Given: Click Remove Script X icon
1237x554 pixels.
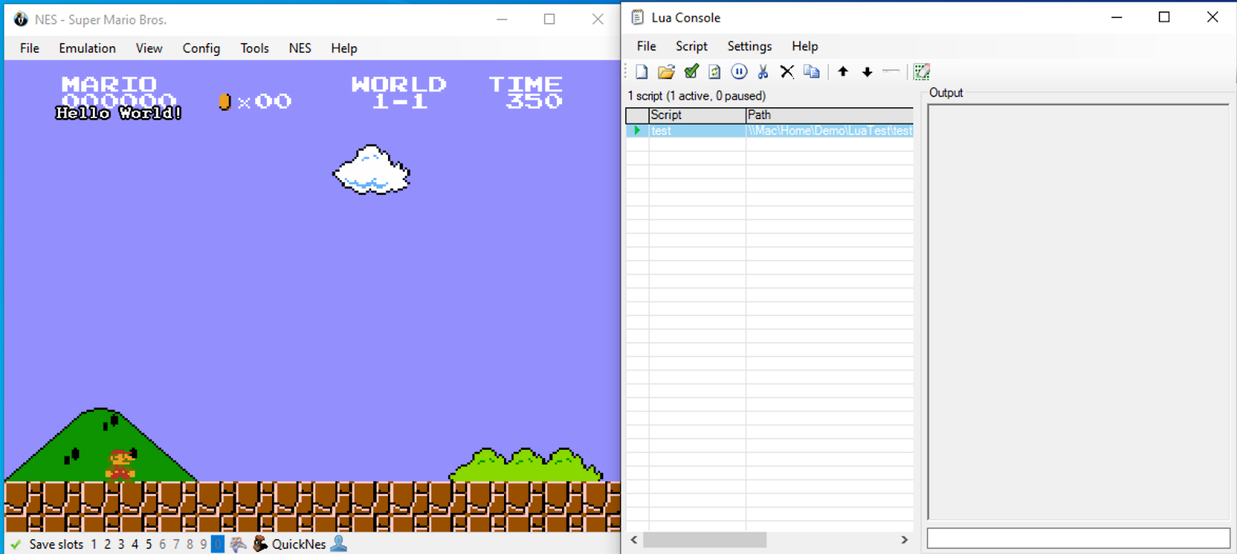Looking at the screenshot, I should pos(787,72).
